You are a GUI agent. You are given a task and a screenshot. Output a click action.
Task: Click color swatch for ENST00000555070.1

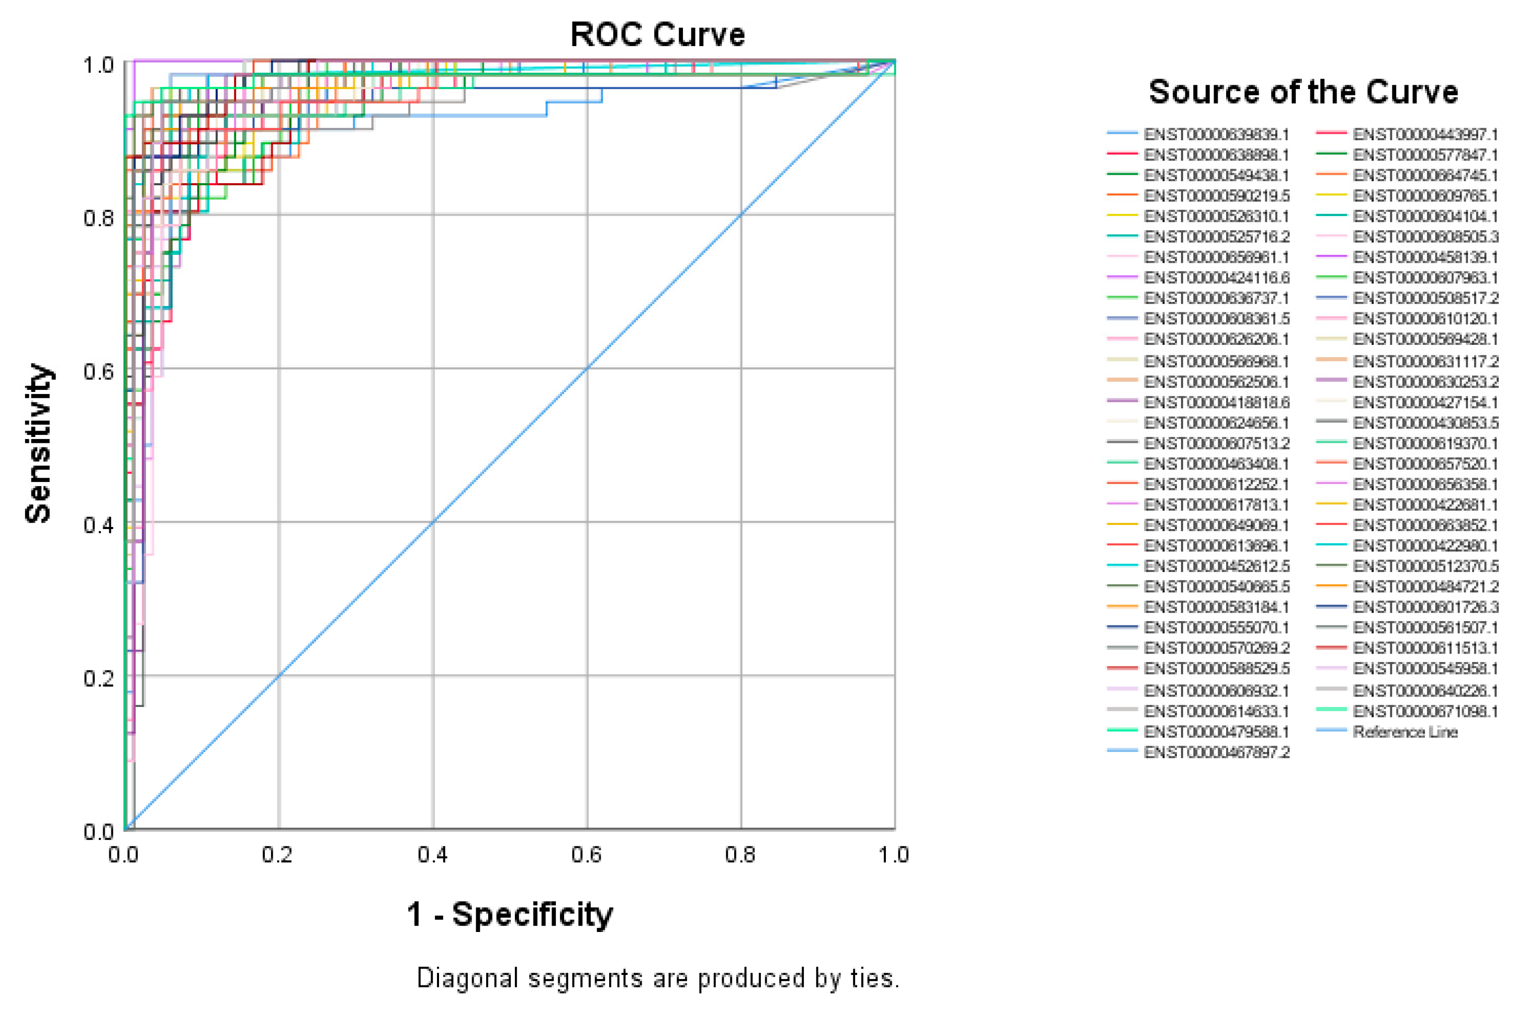point(1121,627)
